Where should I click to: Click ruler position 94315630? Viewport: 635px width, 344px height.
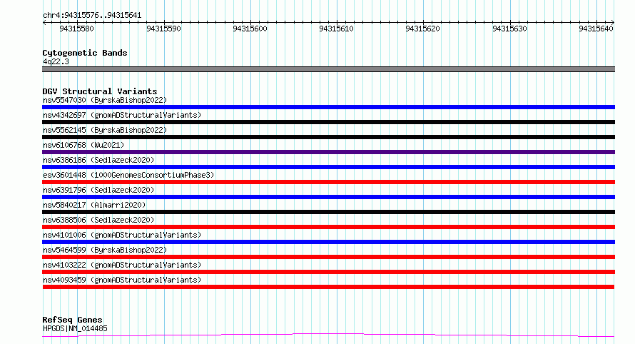coord(509,29)
